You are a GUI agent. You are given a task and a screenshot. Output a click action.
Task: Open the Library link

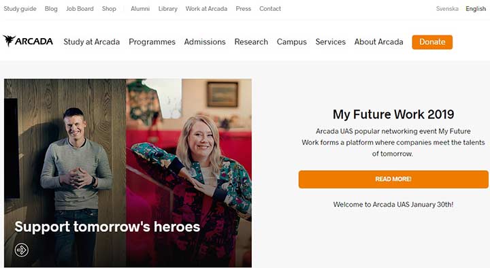(x=168, y=9)
